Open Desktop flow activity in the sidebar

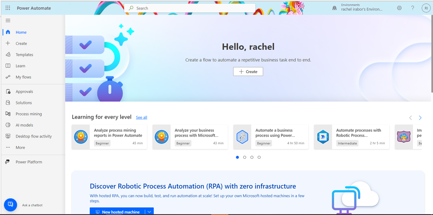(34, 136)
